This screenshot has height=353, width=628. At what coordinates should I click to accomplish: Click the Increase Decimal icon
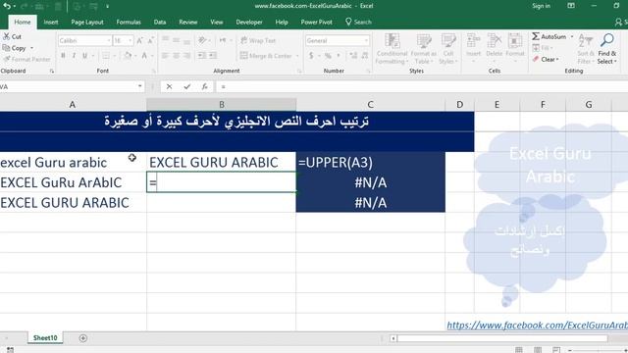353,56
